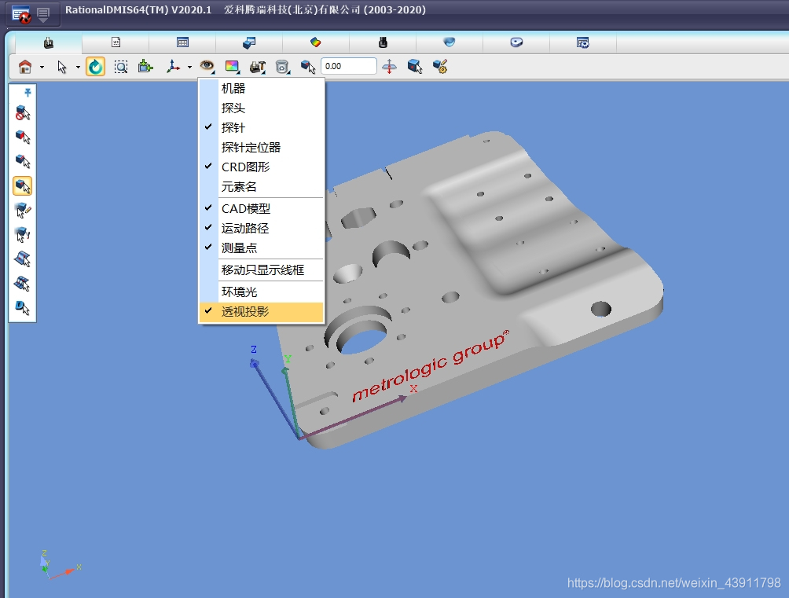Open the title bar quick access dropdown

[x=43, y=15]
